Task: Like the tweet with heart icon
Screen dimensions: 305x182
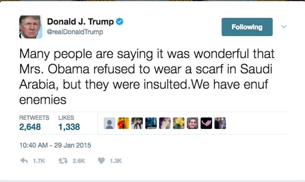Action: (101, 160)
